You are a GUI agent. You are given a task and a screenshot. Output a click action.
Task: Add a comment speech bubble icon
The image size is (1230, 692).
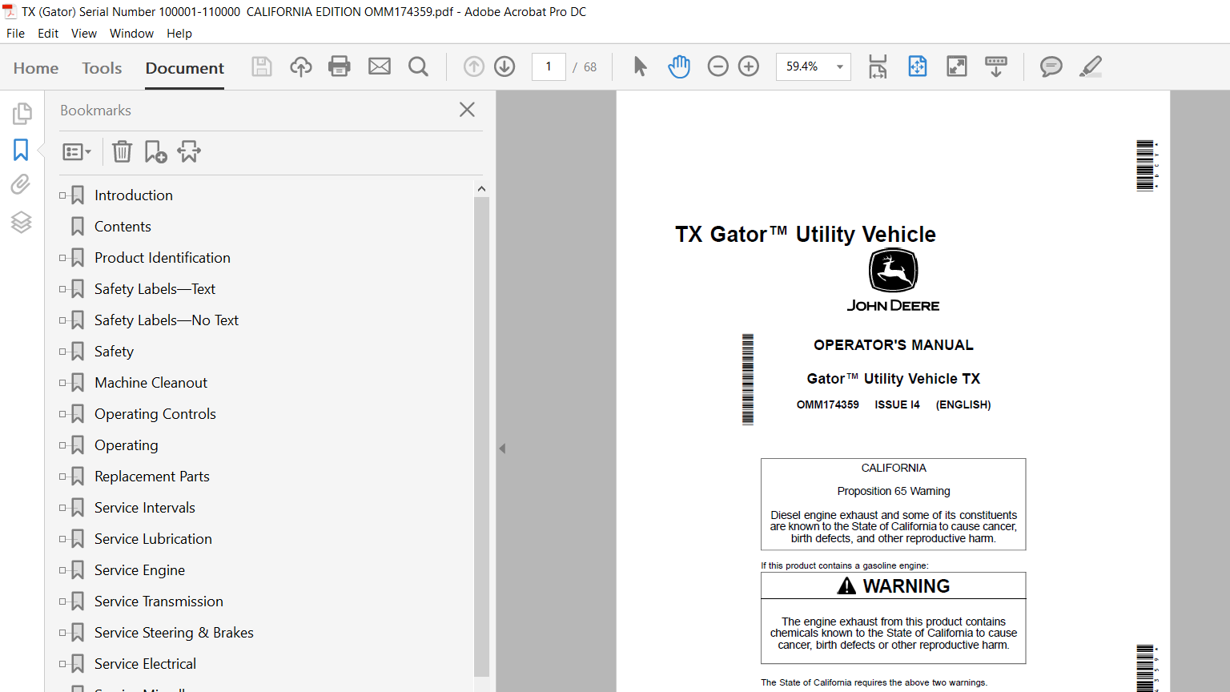(x=1051, y=66)
